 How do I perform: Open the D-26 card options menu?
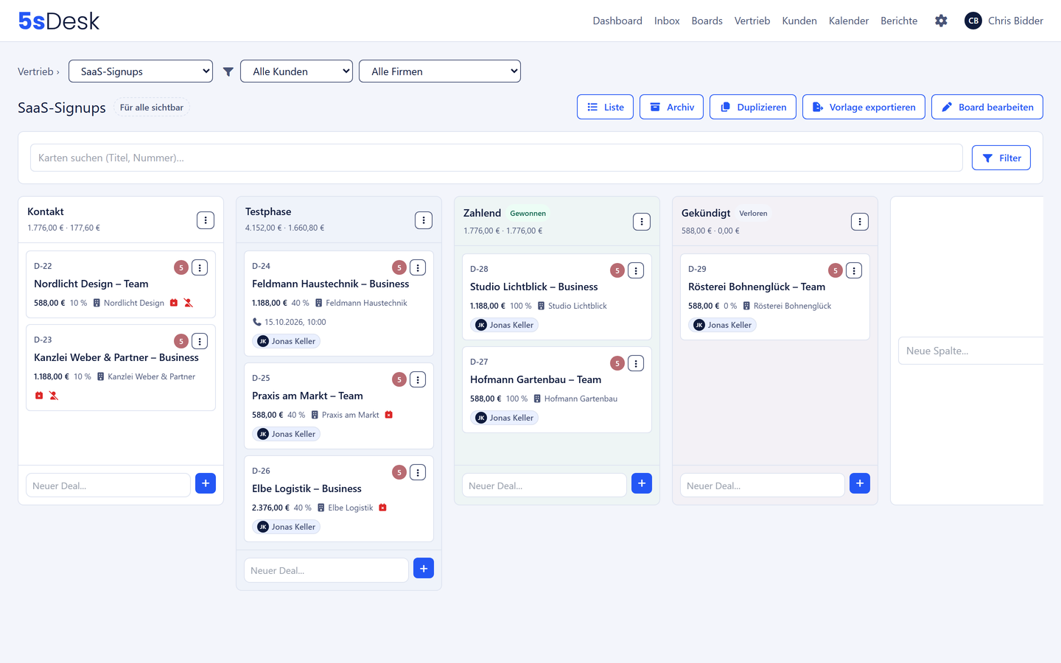pyautogui.click(x=418, y=472)
